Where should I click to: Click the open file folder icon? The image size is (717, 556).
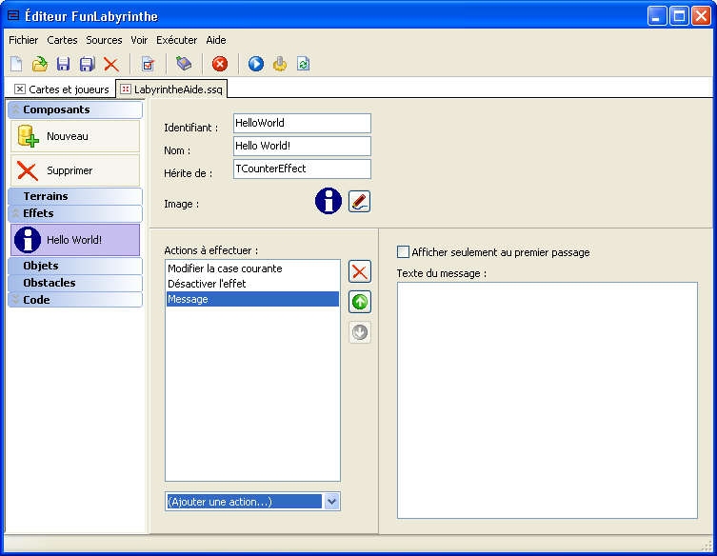click(x=40, y=64)
